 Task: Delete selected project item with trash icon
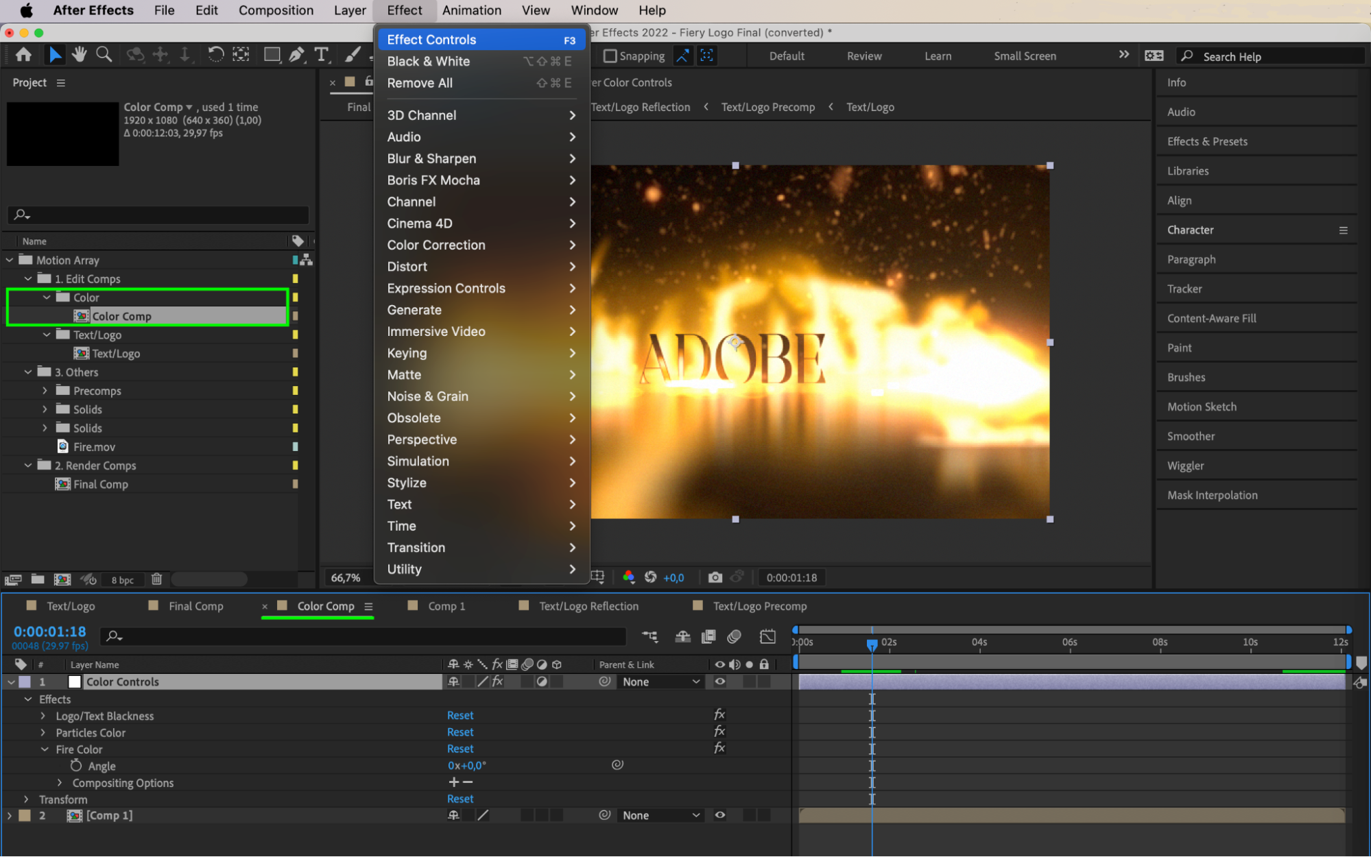156,579
